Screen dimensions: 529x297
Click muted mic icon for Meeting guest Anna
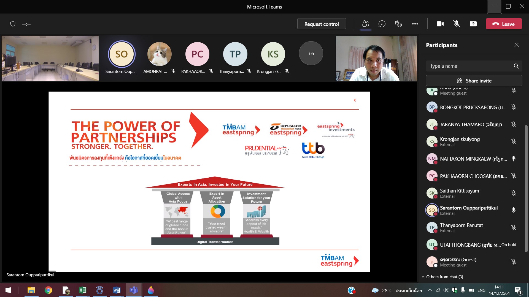(x=514, y=90)
